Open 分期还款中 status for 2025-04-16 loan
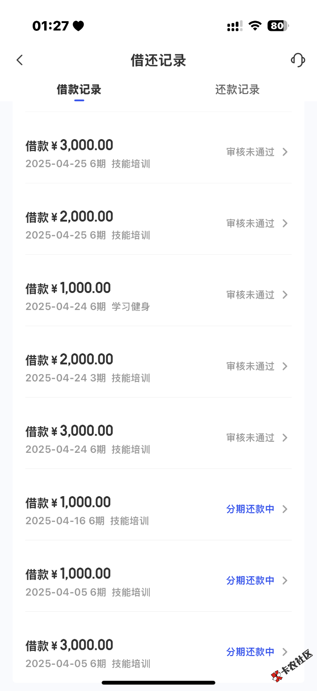The width and height of the screenshot is (317, 691). point(250,509)
